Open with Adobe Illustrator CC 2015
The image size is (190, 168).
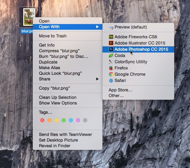point(138,43)
